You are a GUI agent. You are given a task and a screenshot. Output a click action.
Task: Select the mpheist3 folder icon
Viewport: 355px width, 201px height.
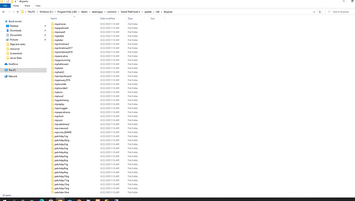pos(52,72)
